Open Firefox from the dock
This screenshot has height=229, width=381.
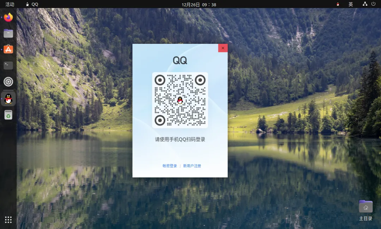click(8, 17)
